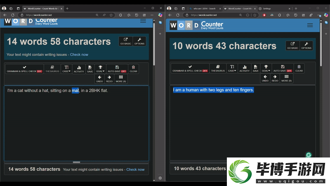The image size is (330, 186).
Task: Toggle Grammar & Spell Check in right window
Action: [190, 69]
